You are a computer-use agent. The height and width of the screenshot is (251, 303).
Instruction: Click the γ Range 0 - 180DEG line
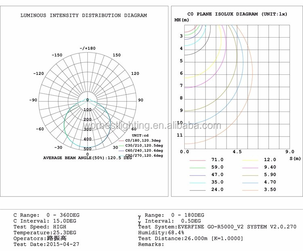coord(171,215)
